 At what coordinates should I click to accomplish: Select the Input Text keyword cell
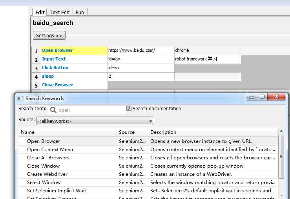(74, 59)
